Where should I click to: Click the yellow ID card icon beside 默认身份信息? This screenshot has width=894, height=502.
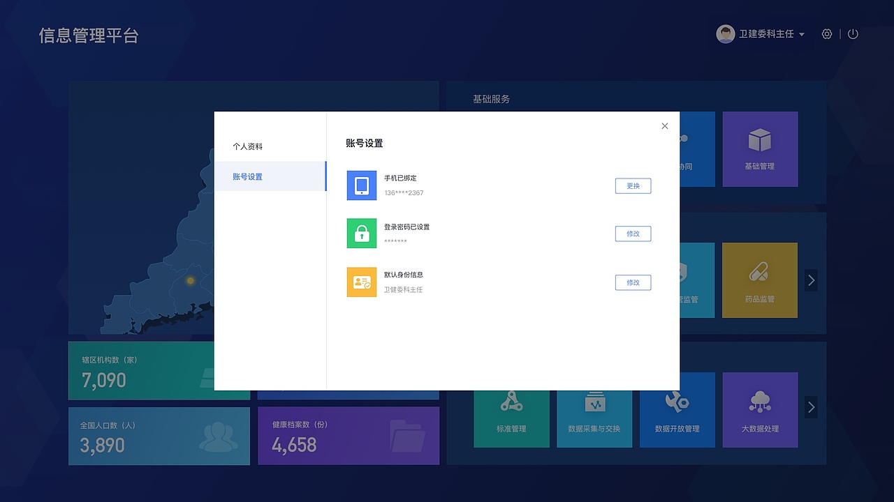point(361,282)
